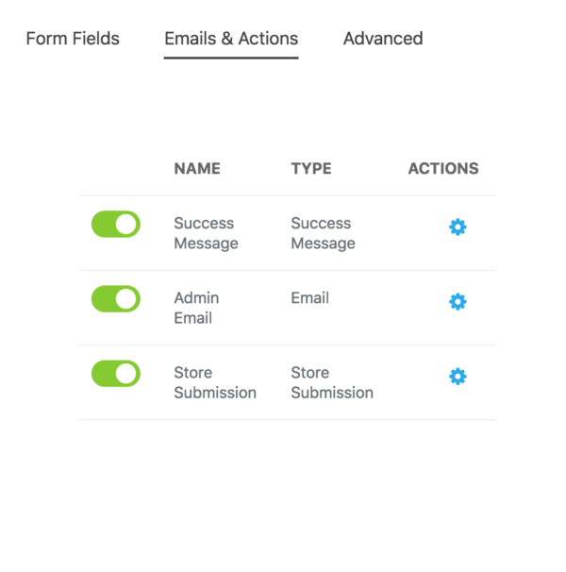Click the Success Message name text
This screenshot has width=566, height=572.
tap(206, 233)
